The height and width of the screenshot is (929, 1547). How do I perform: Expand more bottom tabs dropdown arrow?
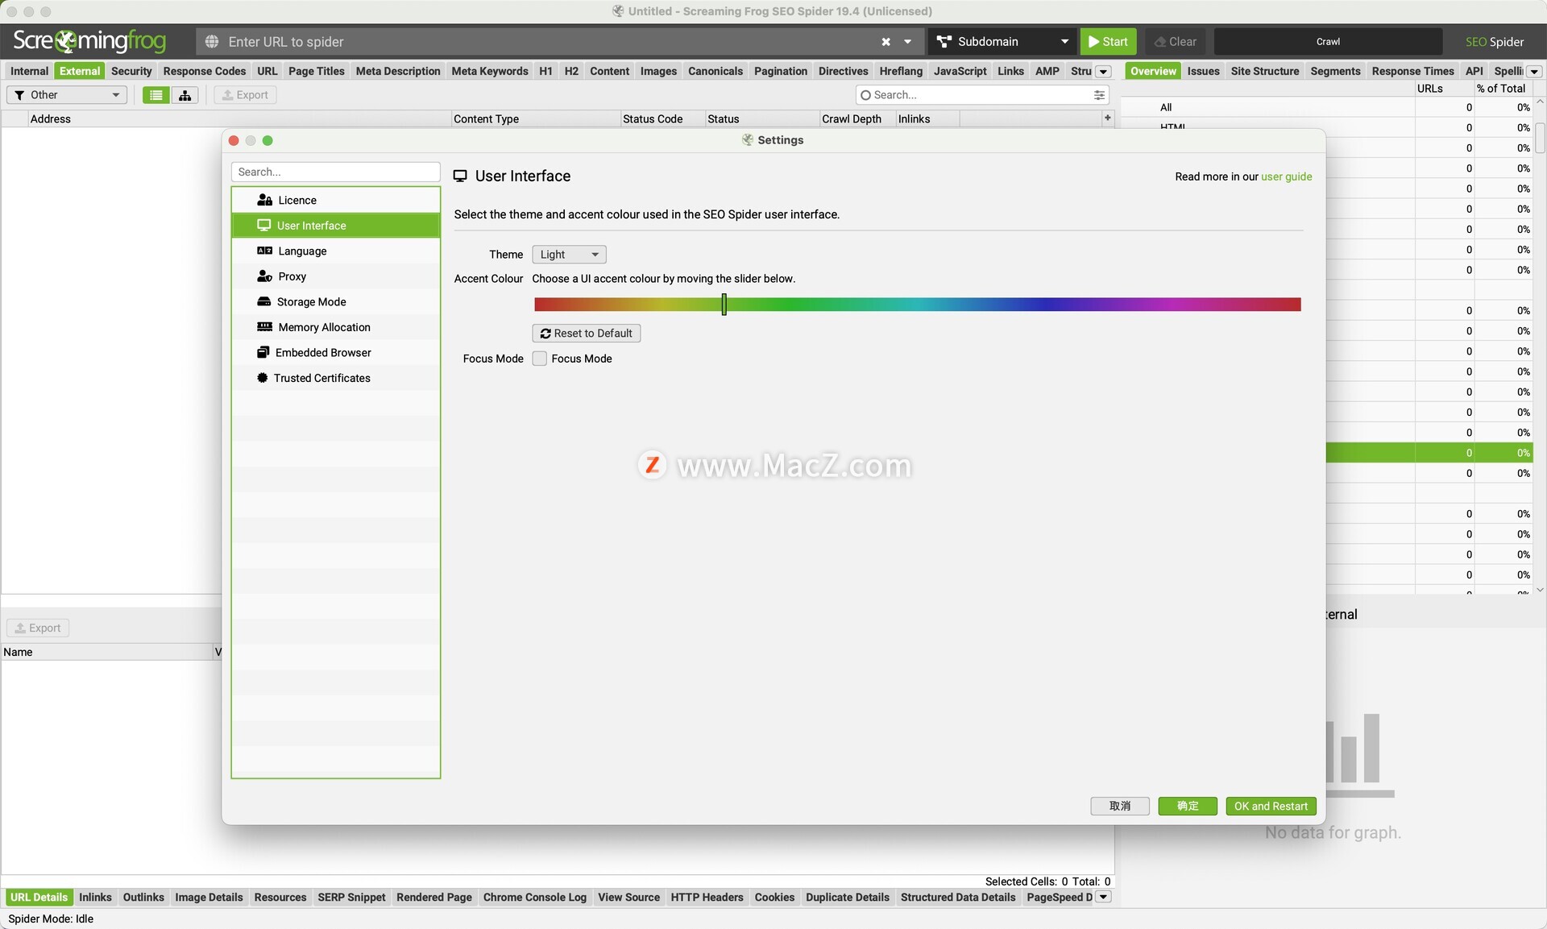point(1104,897)
